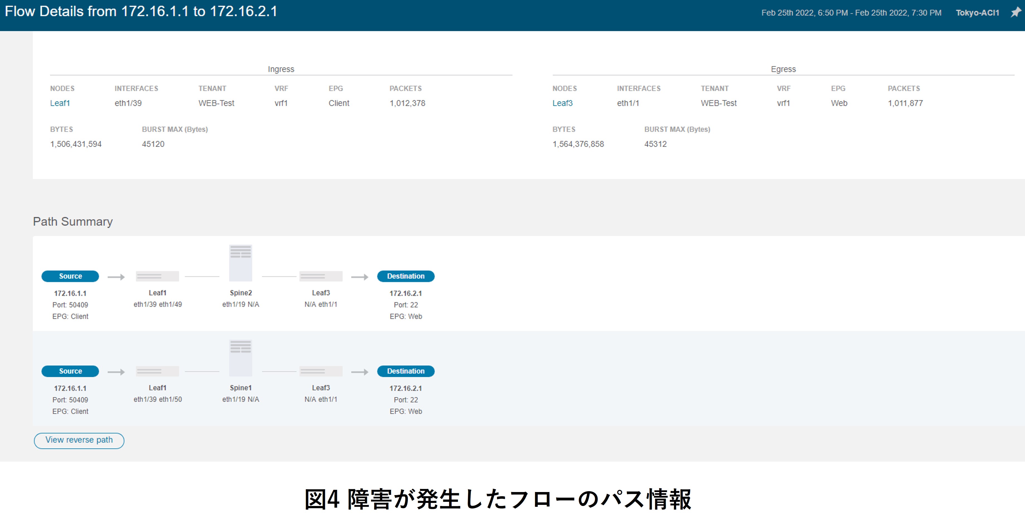The image size is (1025, 528).
Task: Click Leaf1 device icon in Spine2 path
Action: (x=157, y=276)
